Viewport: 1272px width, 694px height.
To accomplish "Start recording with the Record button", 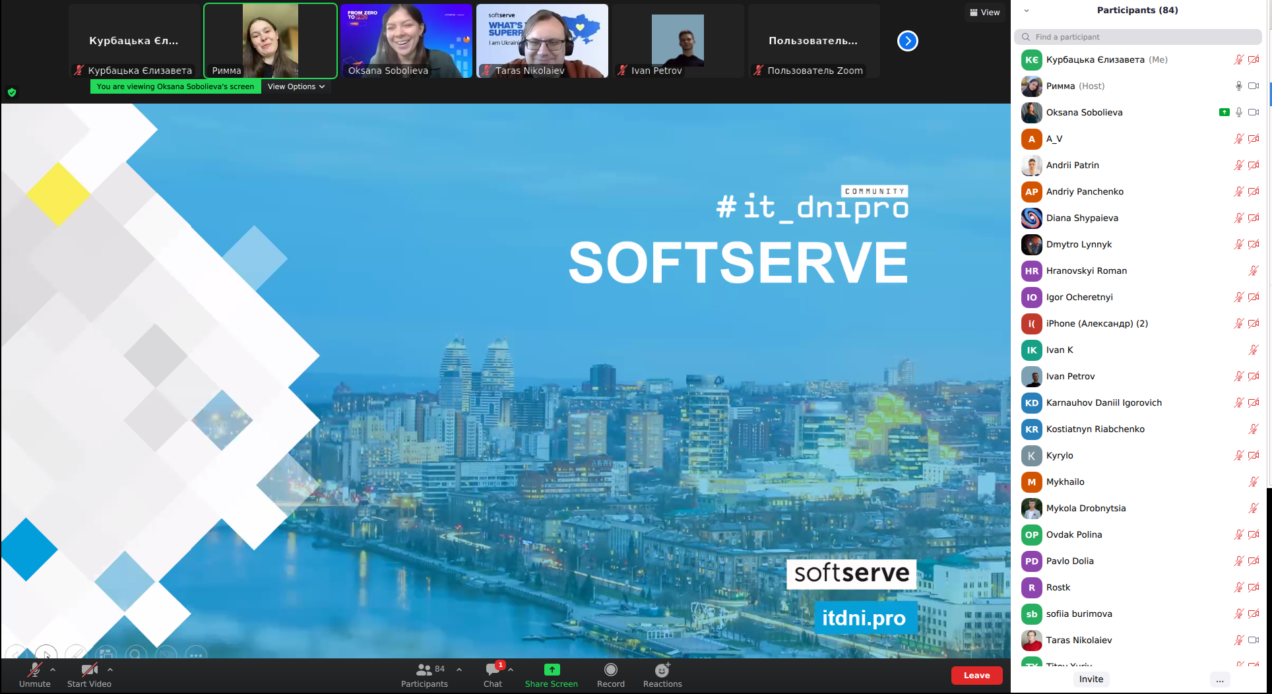I will tap(611, 675).
